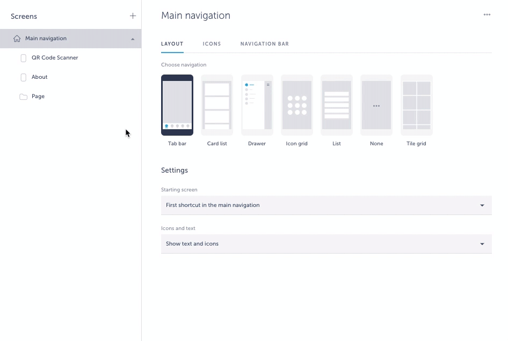The height and width of the screenshot is (341, 508).
Task: Open the QR Code Scanner screen
Action: pyautogui.click(x=71, y=57)
